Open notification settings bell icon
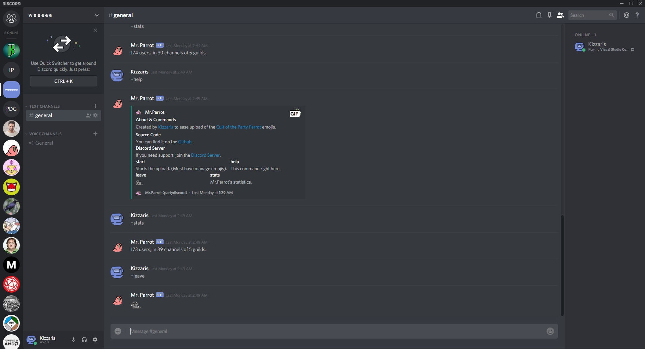 539,15
